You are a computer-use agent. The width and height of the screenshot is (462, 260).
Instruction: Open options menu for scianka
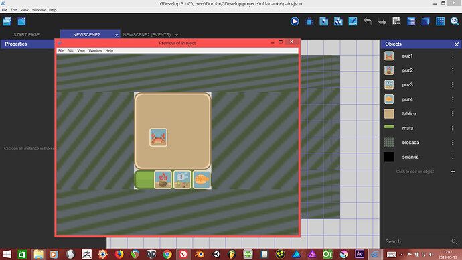pyautogui.click(x=453, y=157)
